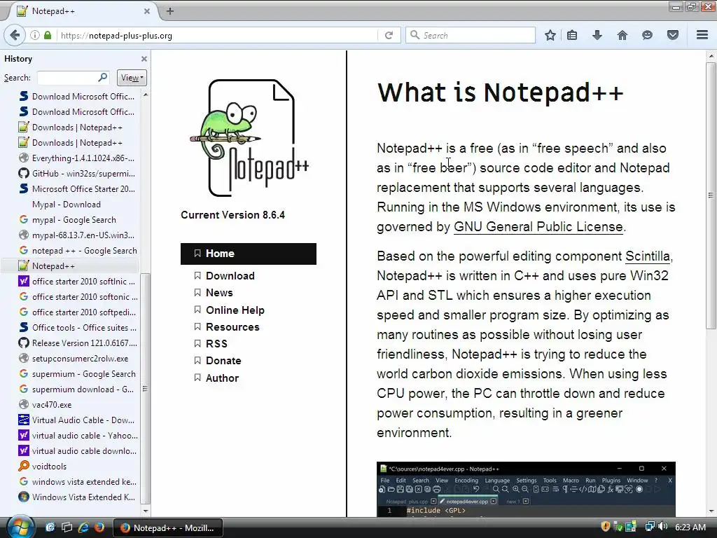
Task: Open history entry Microsoft Office Starter 20...
Action: coord(76,189)
